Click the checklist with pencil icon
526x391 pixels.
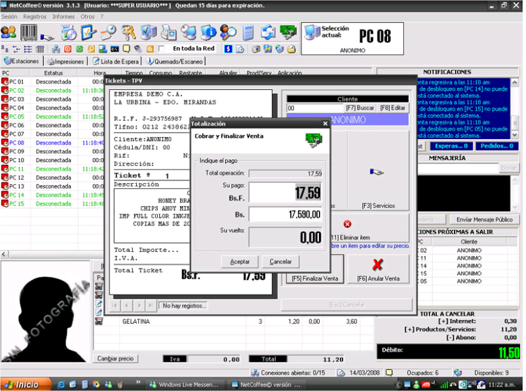click(88, 32)
